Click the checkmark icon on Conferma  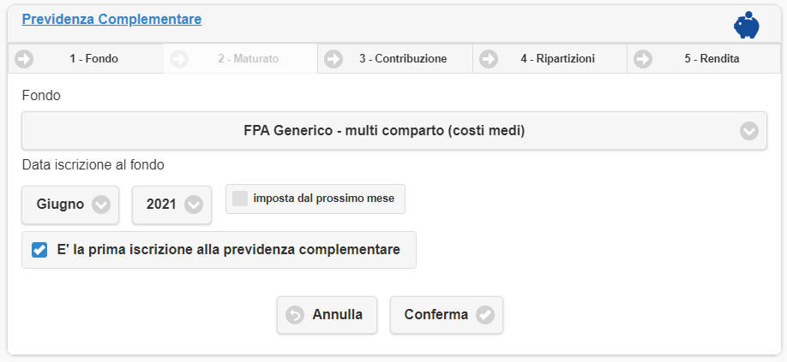485,315
